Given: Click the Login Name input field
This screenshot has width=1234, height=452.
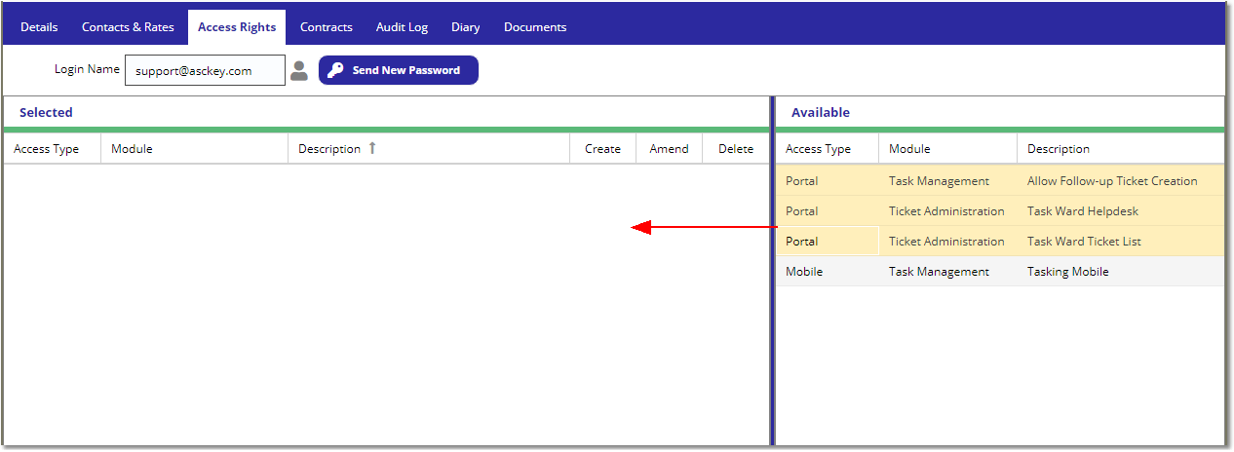Looking at the screenshot, I should (205, 70).
